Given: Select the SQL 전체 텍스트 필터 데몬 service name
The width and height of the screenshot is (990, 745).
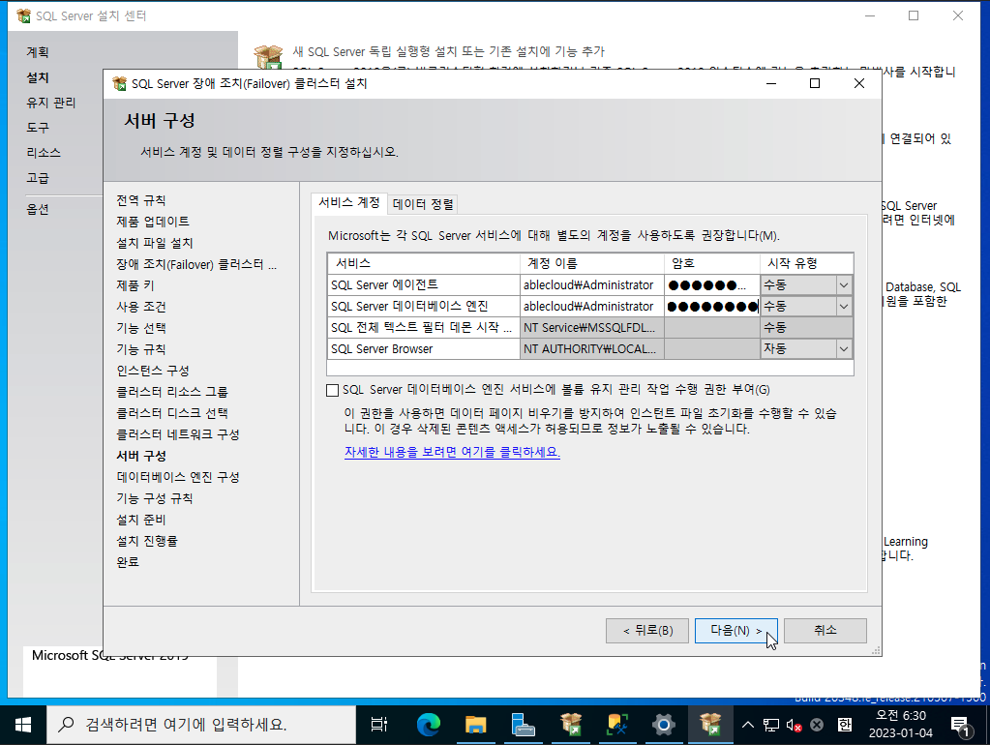Looking at the screenshot, I should click(x=424, y=328).
